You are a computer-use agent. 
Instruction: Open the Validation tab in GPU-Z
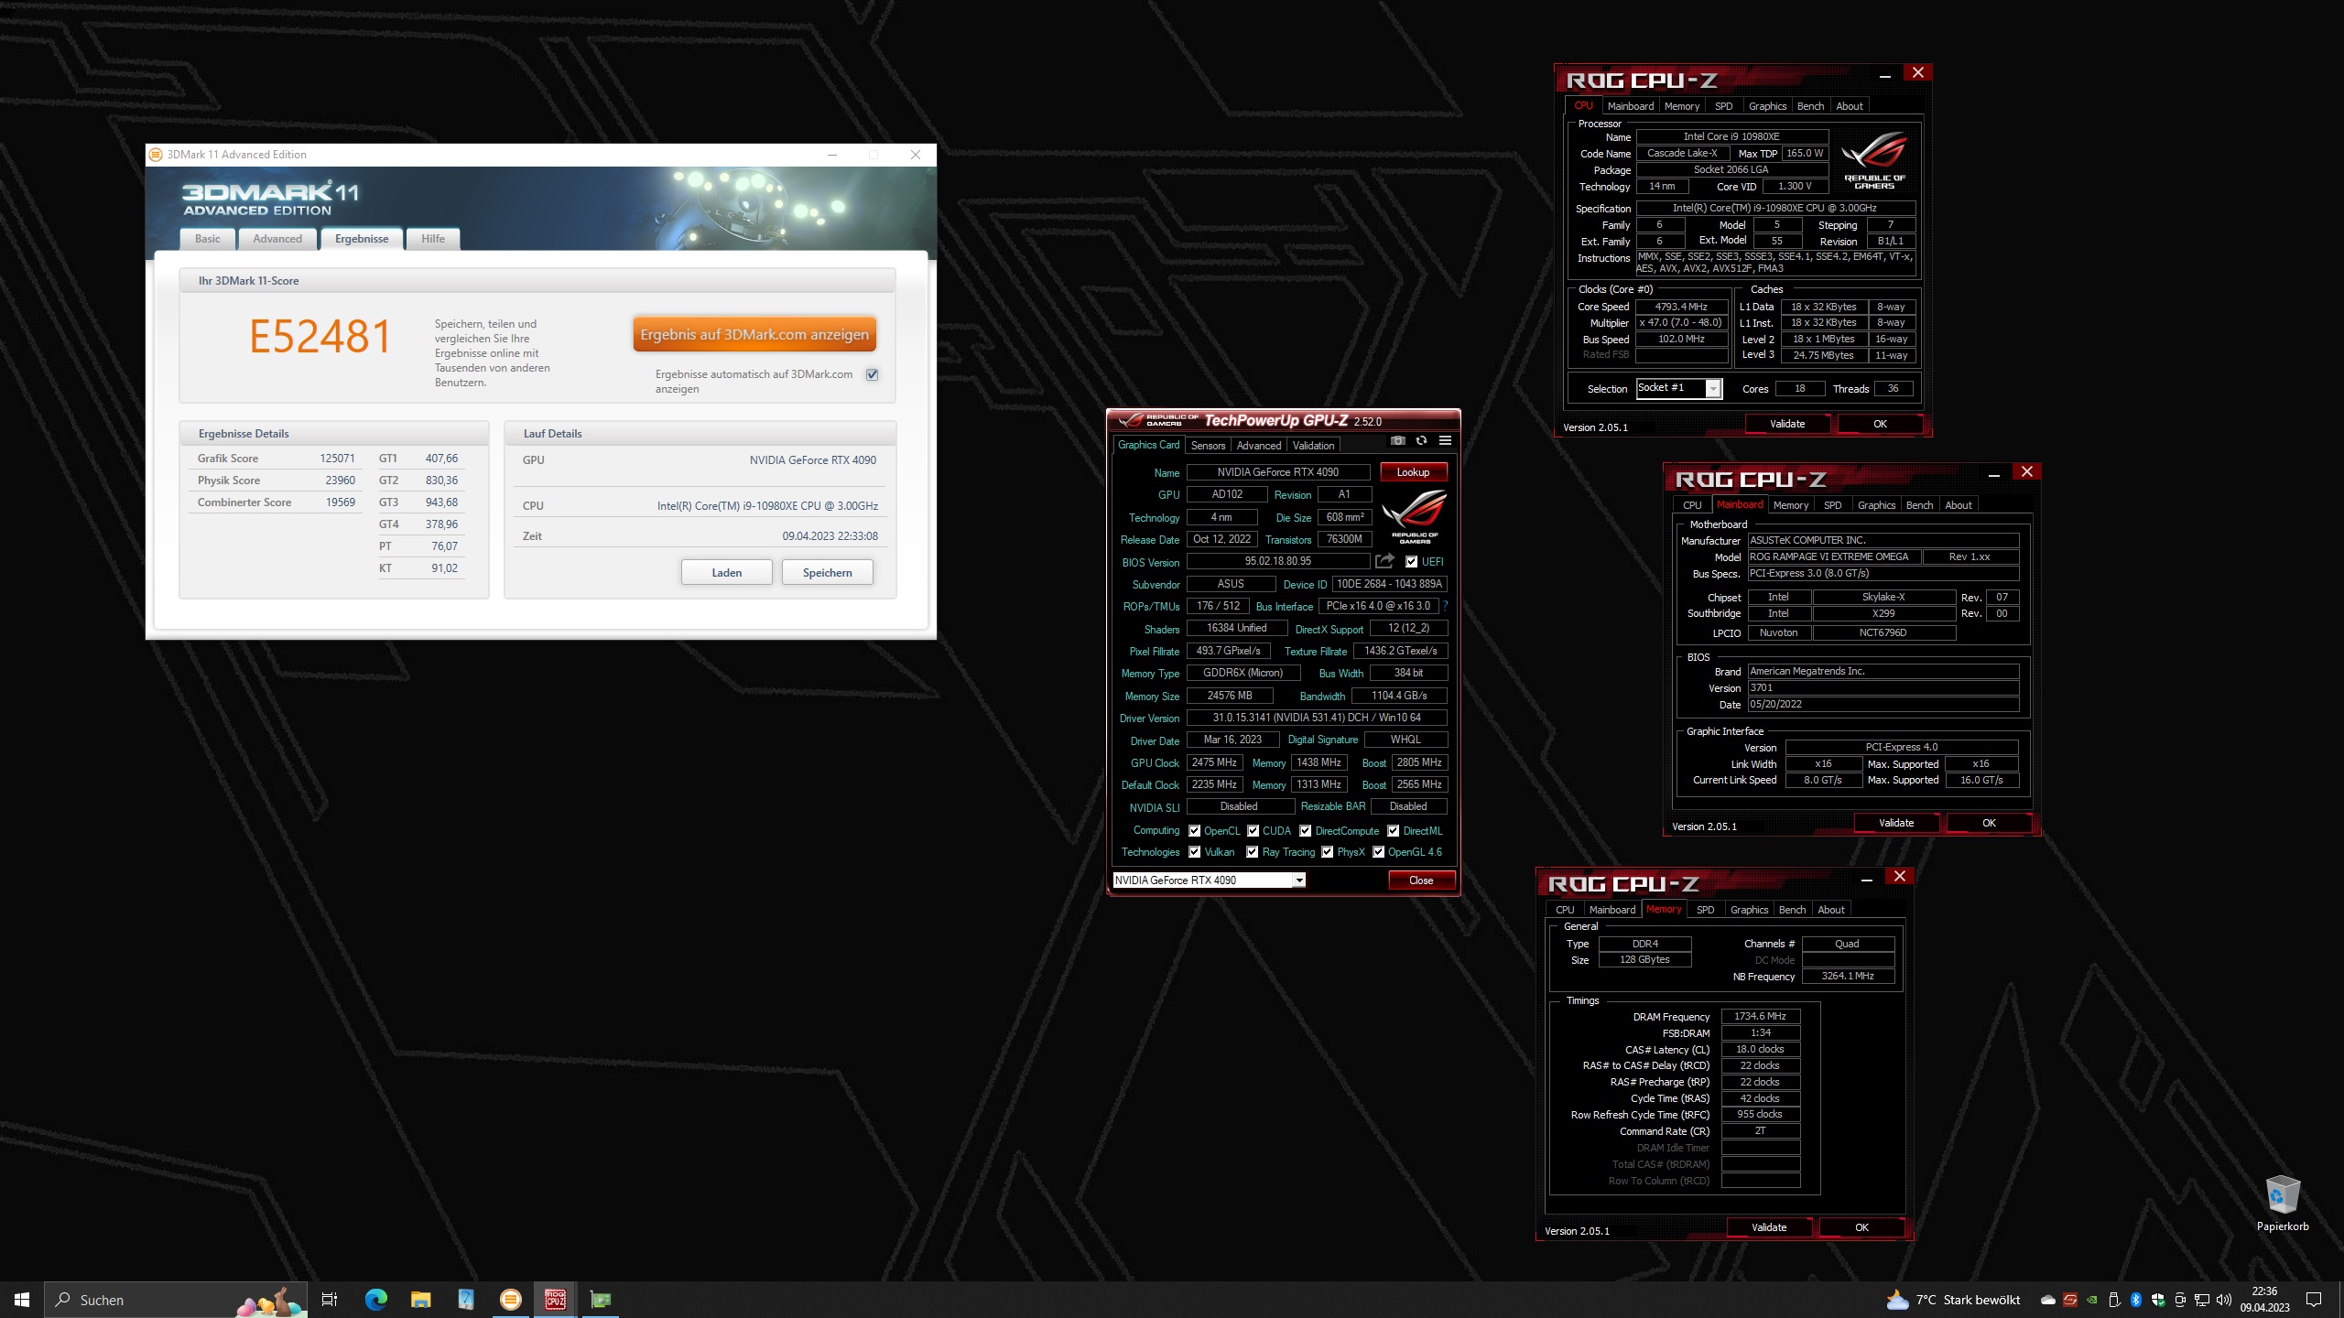1313,446
